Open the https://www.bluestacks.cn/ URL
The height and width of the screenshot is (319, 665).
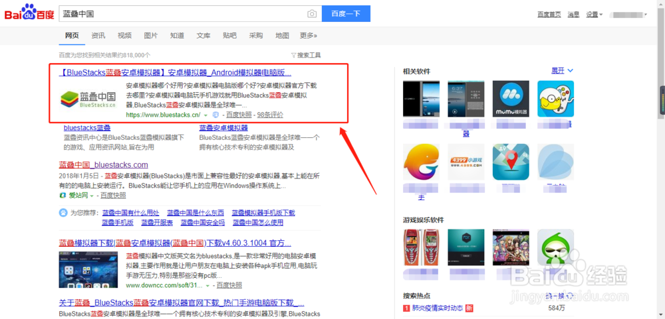coord(163,115)
